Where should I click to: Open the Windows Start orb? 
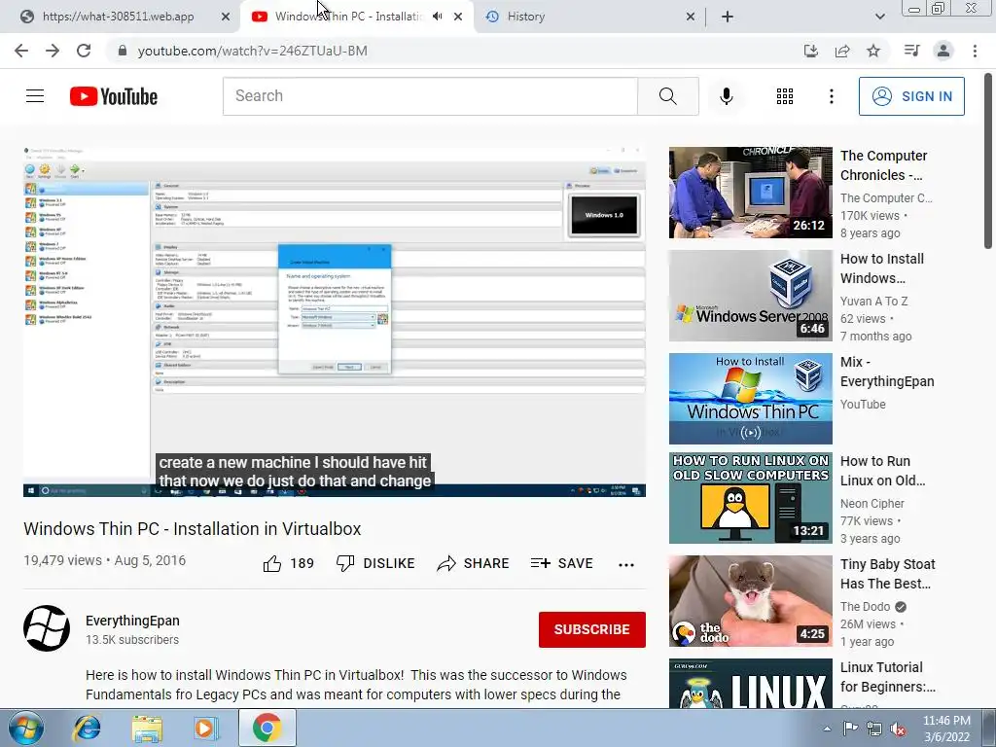click(x=25, y=728)
